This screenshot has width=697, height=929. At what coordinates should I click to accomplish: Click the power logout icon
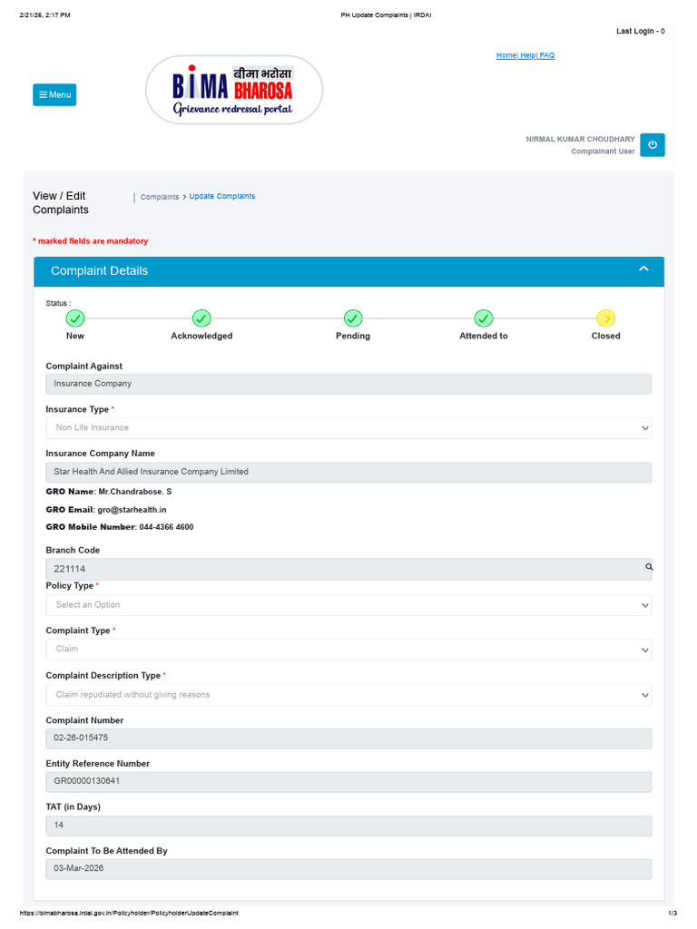[x=652, y=144]
